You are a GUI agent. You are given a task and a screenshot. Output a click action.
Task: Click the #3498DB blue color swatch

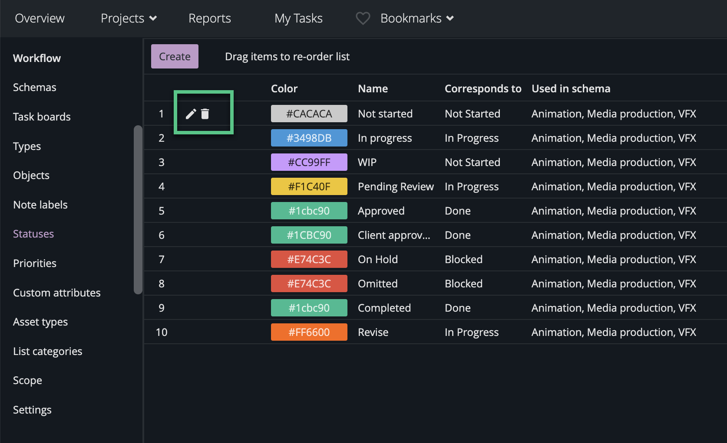(309, 138)
